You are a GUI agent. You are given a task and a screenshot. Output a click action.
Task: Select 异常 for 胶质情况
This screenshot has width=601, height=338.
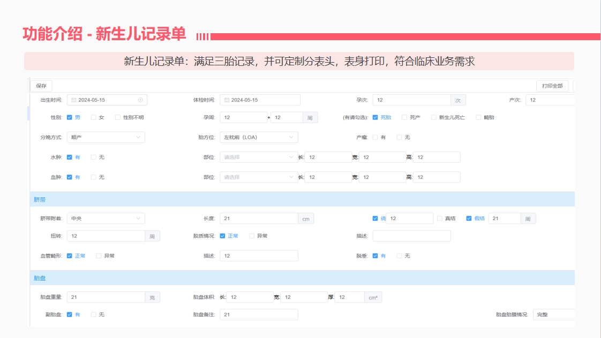point(251,236)
